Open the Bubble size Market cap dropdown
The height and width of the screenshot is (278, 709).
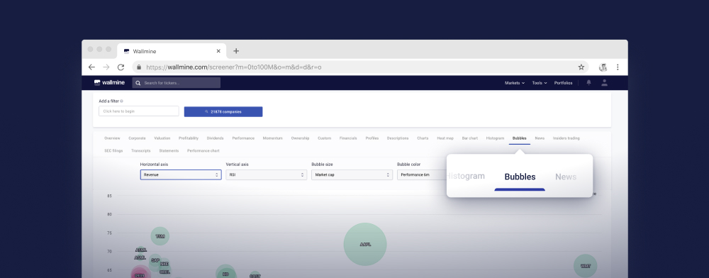[352, 174]
